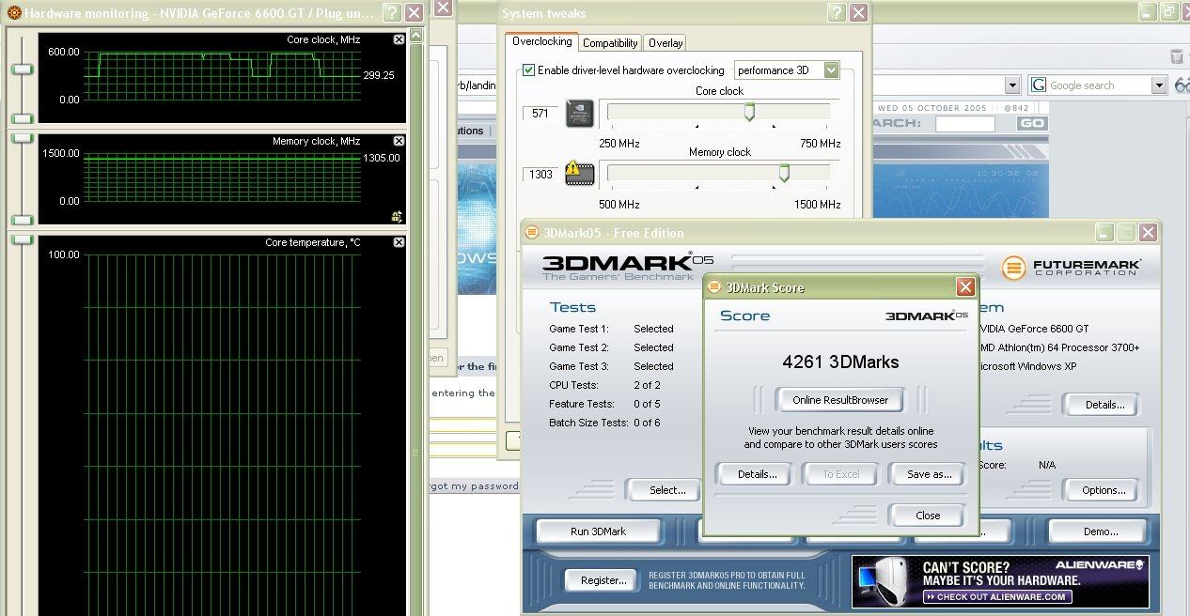Click the 3DMark Score dialog title icon
This screenshot has width=1190, height=616.
[715, 287]
